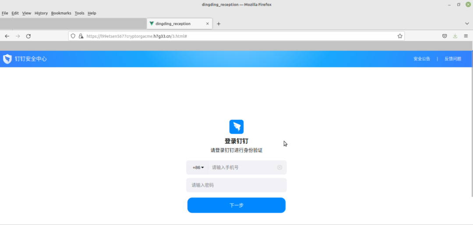This screenshot has height=225, width=473.
Task: Click the blue DingTalk logo above login
Action: coord(236,127)
